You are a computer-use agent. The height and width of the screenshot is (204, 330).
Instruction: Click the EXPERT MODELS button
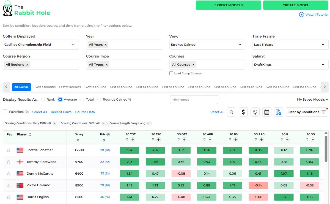coord(229,5)
